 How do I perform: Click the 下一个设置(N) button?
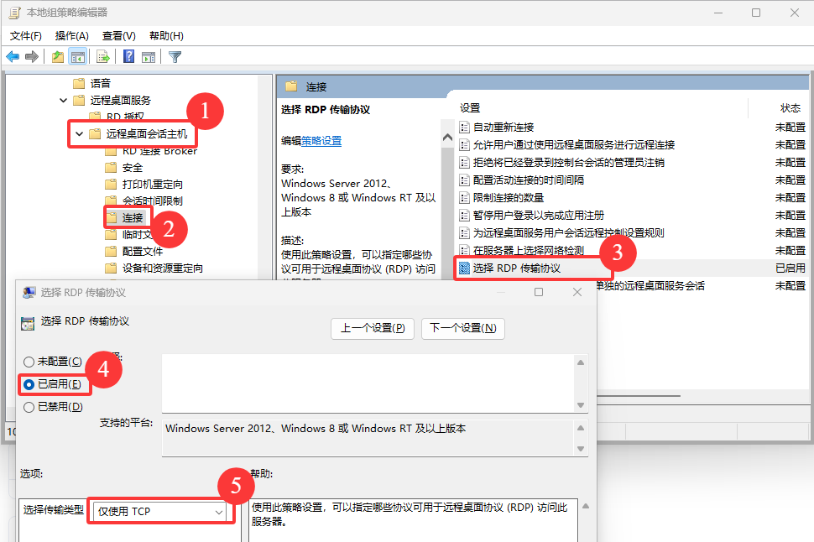pos(462,328)
